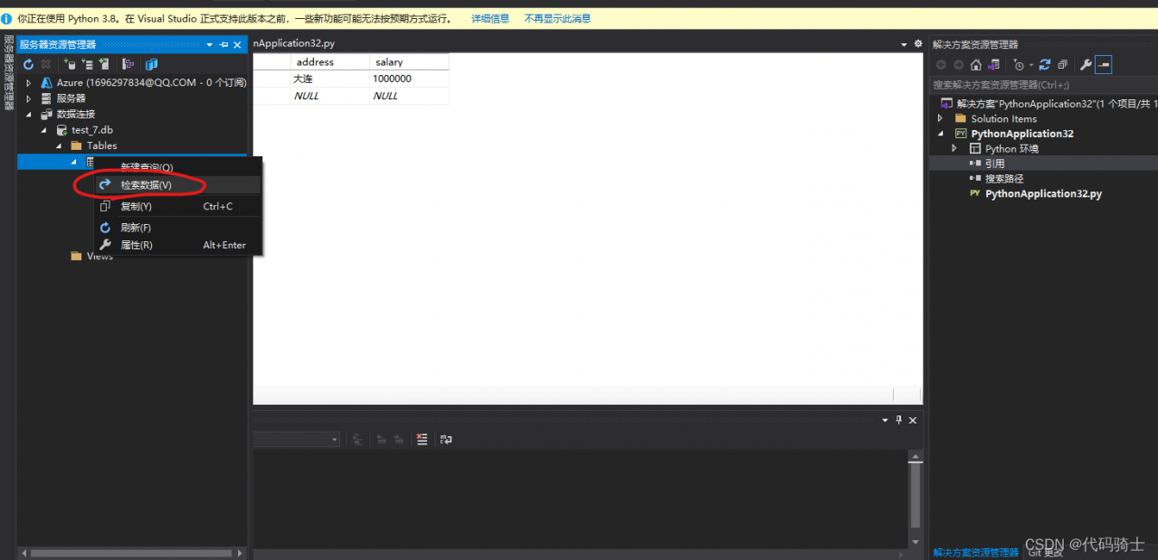Select the Views folder
The height and width of the screenshot is (560, 1158).
(100, 257)
